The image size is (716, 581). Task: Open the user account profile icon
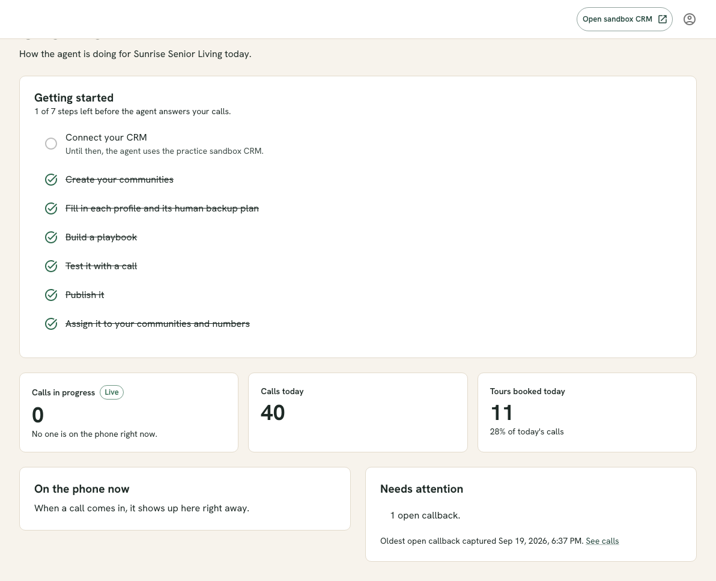(x=689, y=19)
